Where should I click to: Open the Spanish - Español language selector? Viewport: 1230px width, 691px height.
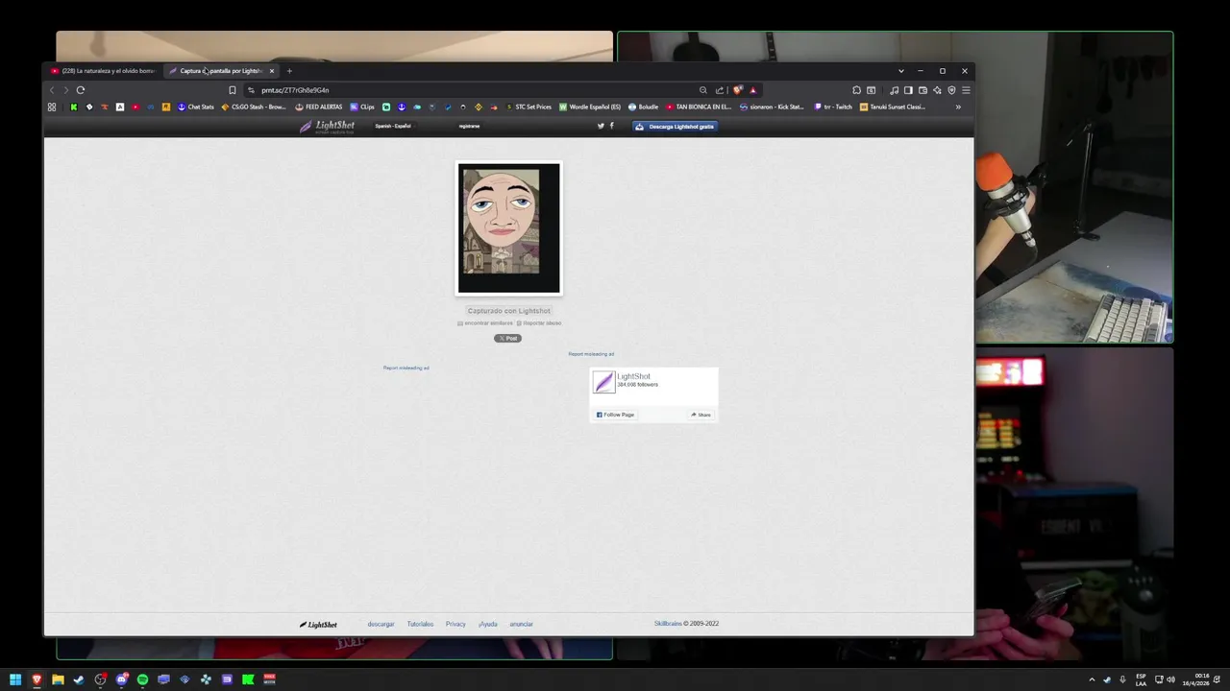pos(393,126)
